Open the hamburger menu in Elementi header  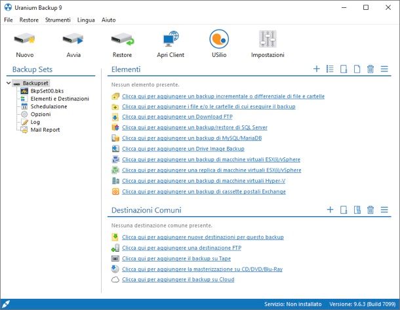tap(384, 69)
